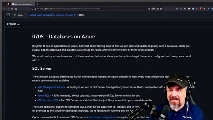This screenshot has height=120, width=213.
Task: Open the SQL Server on VM link
Action: 48,100
